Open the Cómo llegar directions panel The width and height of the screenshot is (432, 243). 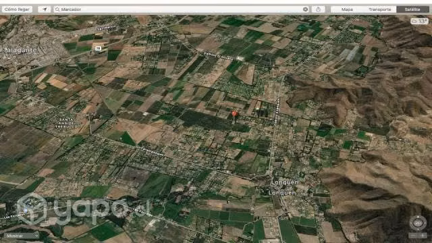point(17,9)
